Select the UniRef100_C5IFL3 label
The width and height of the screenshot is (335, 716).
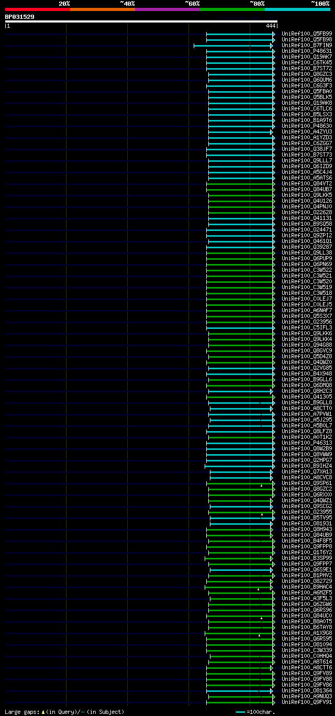pos(307,327)
